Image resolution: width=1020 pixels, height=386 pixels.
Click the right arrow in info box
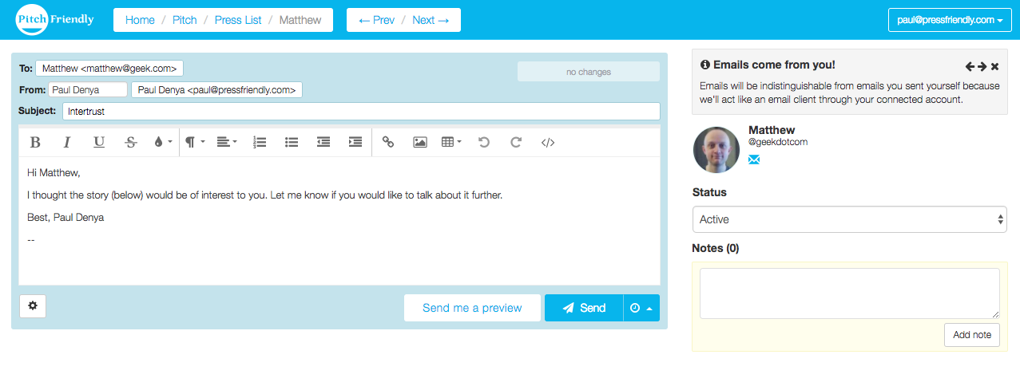[982, 67]
